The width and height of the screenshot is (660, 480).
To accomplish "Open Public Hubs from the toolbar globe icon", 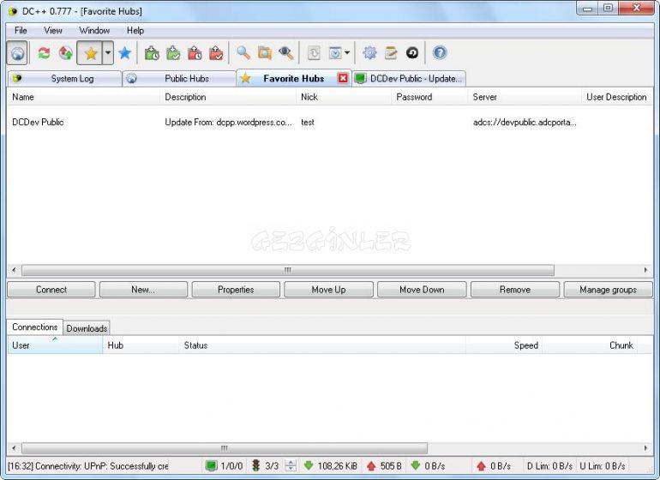I will (x=17, y=53).
